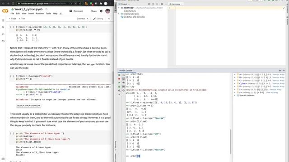
Task: Open Colab files folder sidebar icon
Action: point(3,41)
